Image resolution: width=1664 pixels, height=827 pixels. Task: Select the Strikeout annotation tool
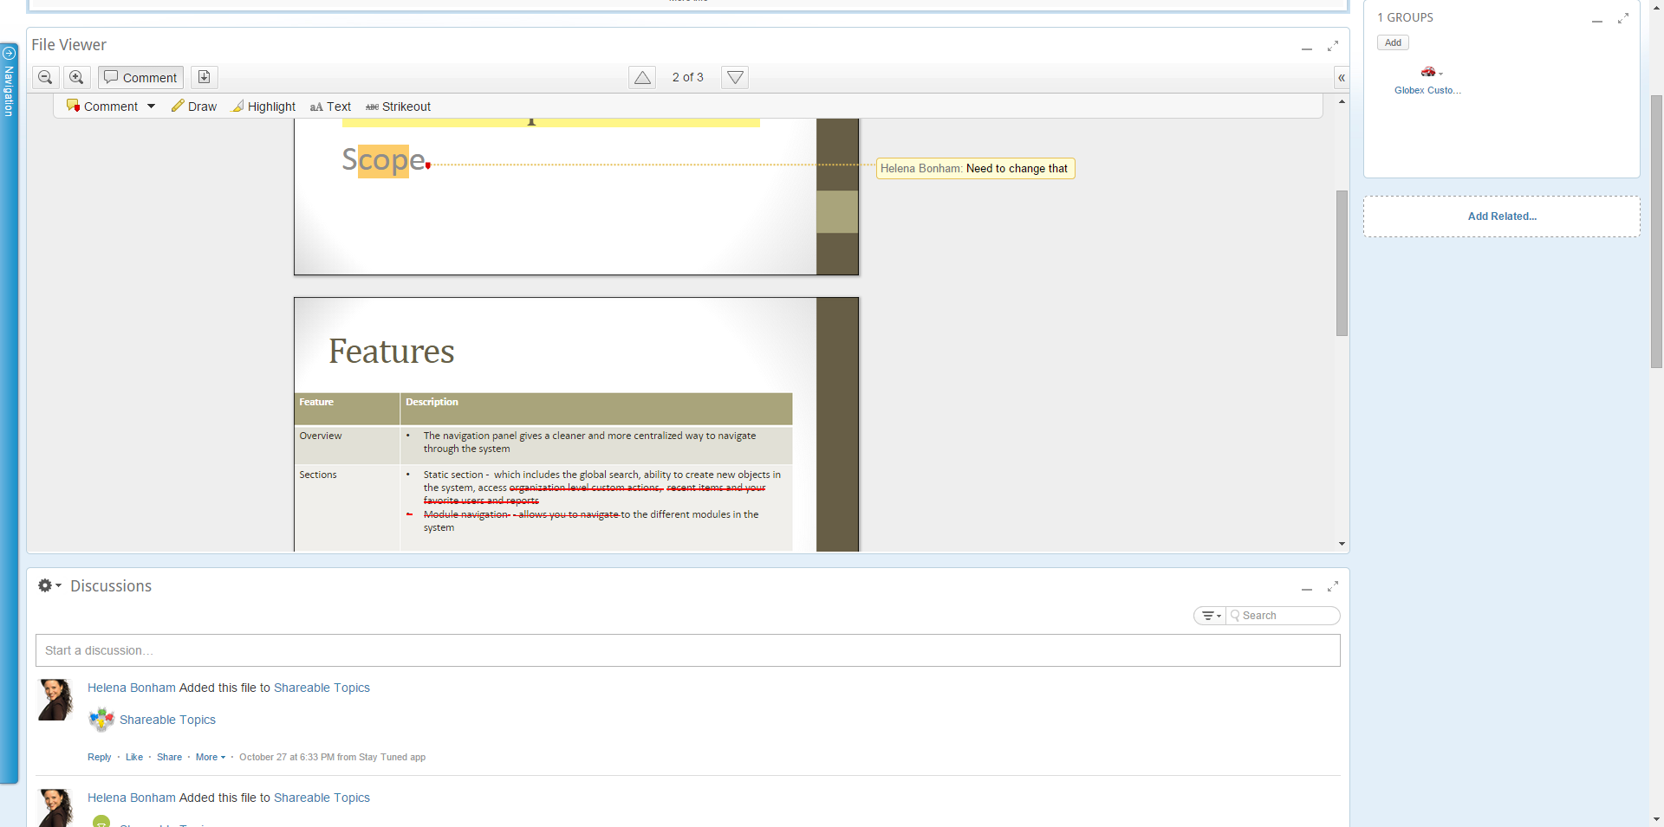[398, 107]
